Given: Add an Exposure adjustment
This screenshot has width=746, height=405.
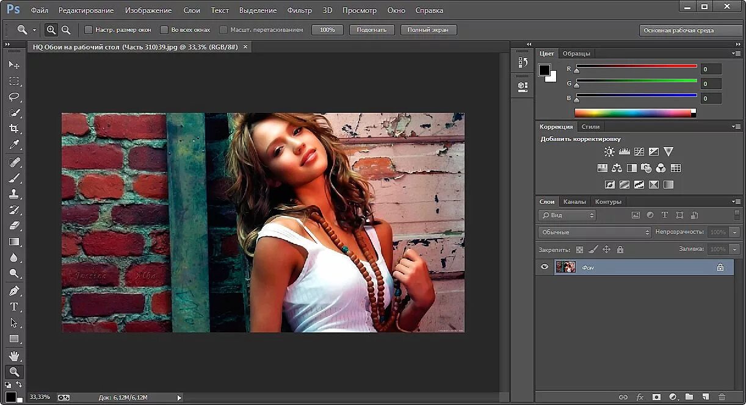Looking at the screenshot, I should (x=654, y=151).
